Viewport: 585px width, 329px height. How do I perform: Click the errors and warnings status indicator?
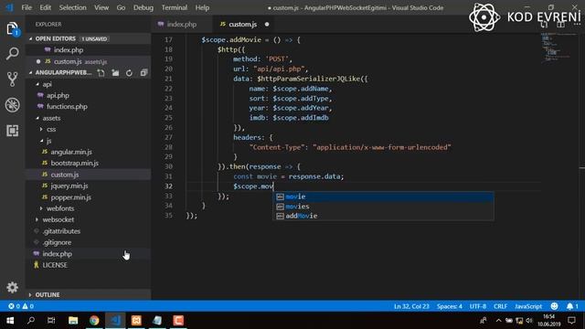coord(21,306)
